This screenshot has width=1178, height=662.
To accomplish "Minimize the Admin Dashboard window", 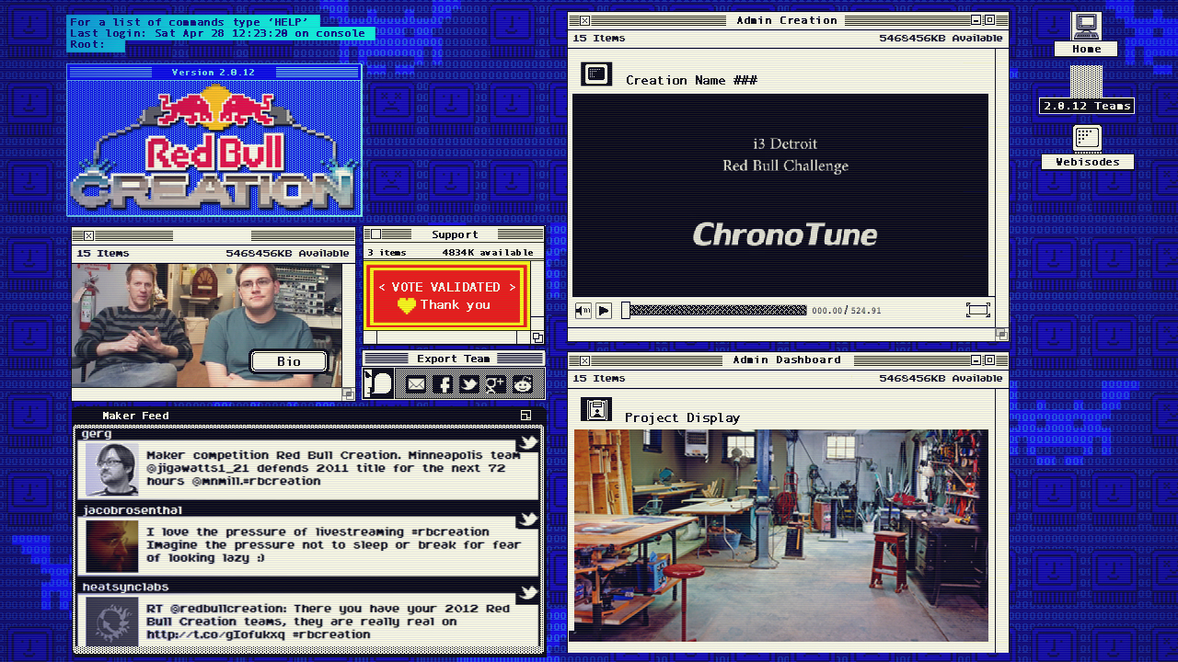I will 976,360.
